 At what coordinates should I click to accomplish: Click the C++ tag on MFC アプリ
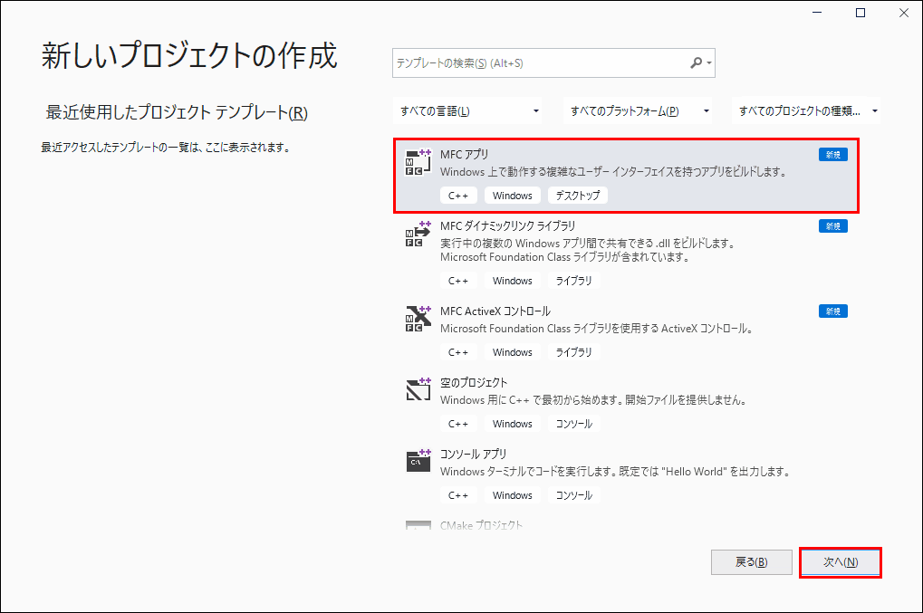pos(458,196)
